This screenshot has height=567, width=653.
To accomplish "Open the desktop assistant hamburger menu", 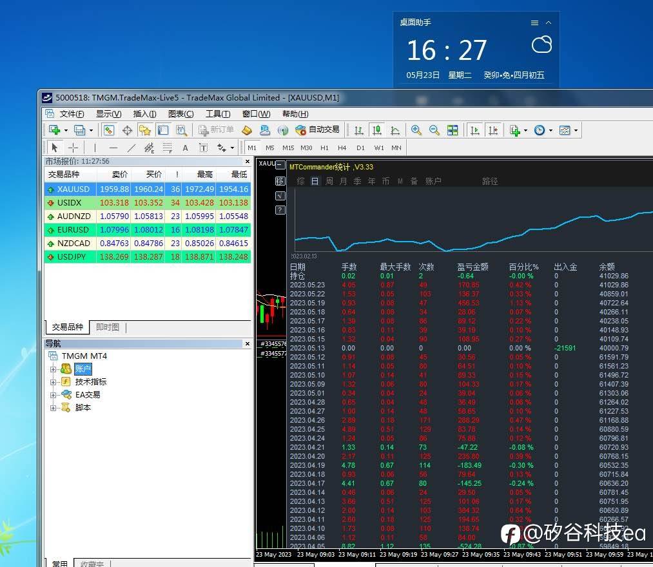I will [x=535, y=23].
